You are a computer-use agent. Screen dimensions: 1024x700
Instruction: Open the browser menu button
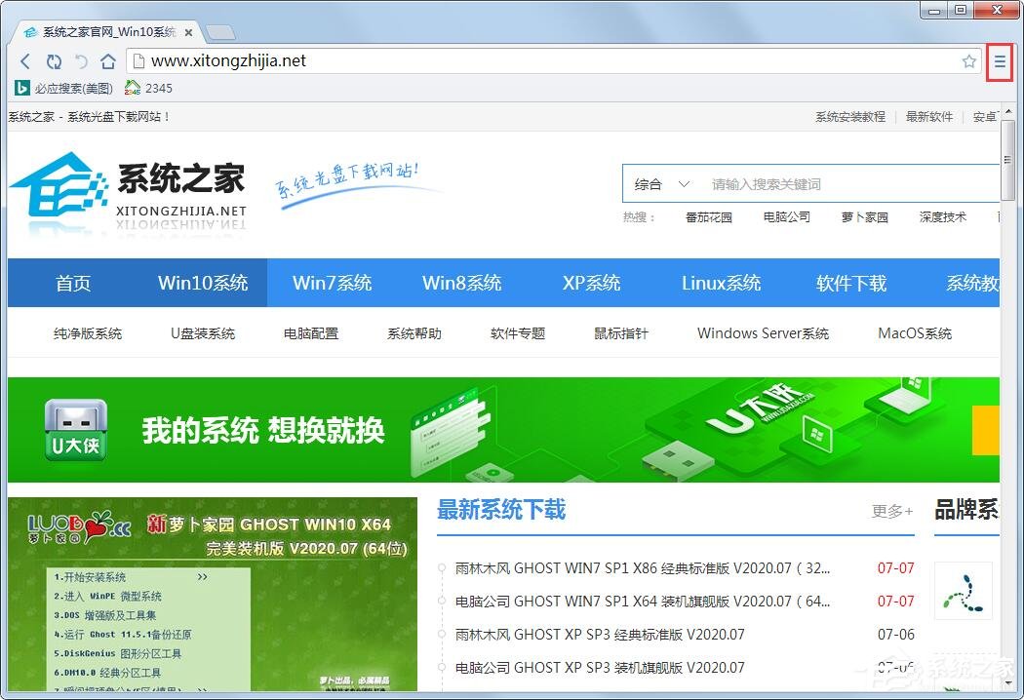1001,60
